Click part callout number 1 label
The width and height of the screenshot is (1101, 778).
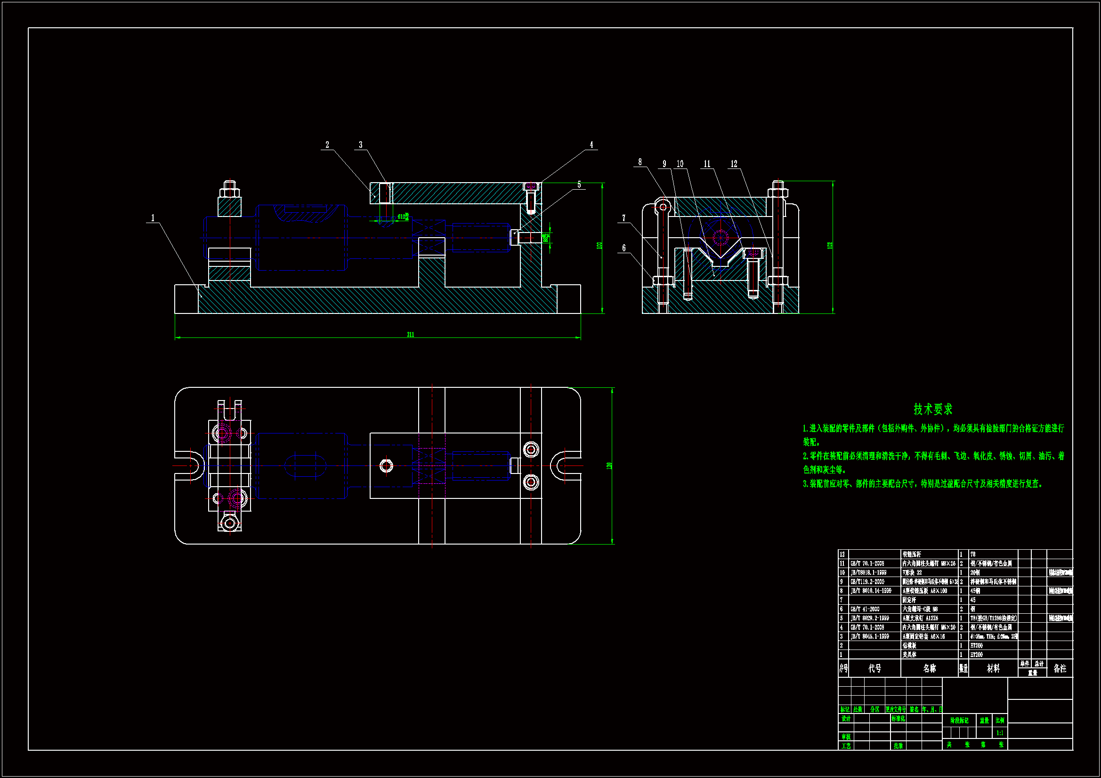[x=153, y=218]
